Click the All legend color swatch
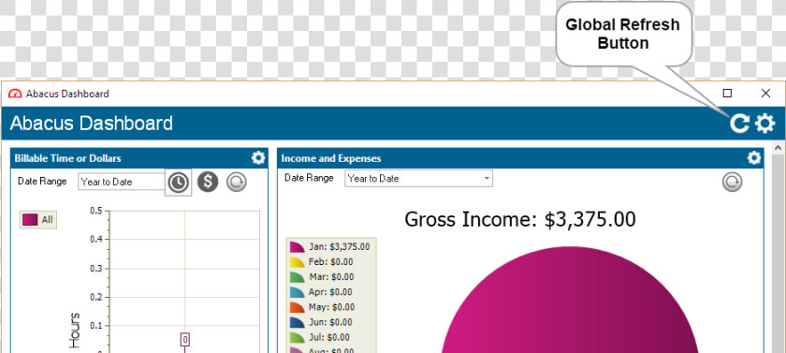 click(30, 220)
